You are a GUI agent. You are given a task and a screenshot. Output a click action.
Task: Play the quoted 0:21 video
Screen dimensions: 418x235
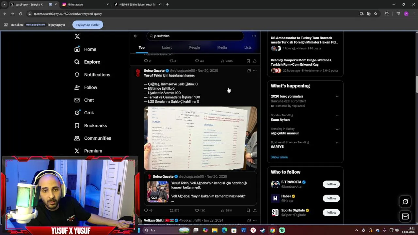pyautogui.click(x=158, y=192)
